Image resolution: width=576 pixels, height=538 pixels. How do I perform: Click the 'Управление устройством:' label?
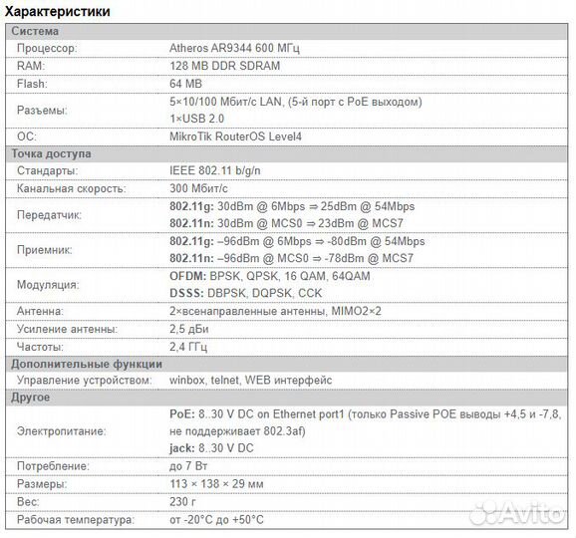pyautogui.click(x=84, y=381)
